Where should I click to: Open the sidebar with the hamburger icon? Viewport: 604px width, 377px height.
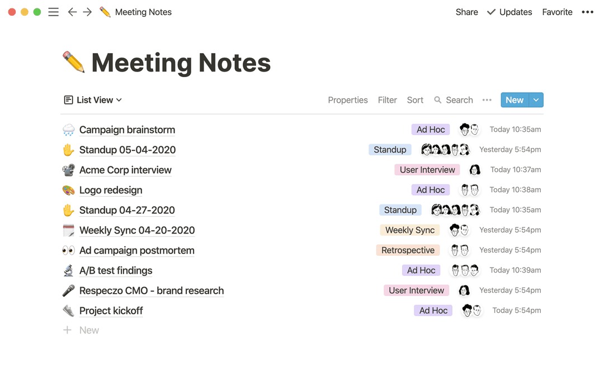(x=53, y=12)
